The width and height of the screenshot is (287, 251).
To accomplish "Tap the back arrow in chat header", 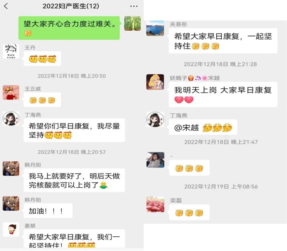I will pyautogui.click(x=6, y=6).
